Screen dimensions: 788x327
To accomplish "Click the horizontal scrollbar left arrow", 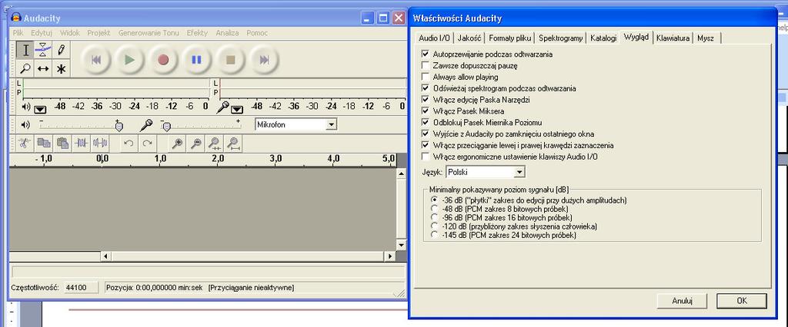I will pyautogui.click(x=105, y=256).
